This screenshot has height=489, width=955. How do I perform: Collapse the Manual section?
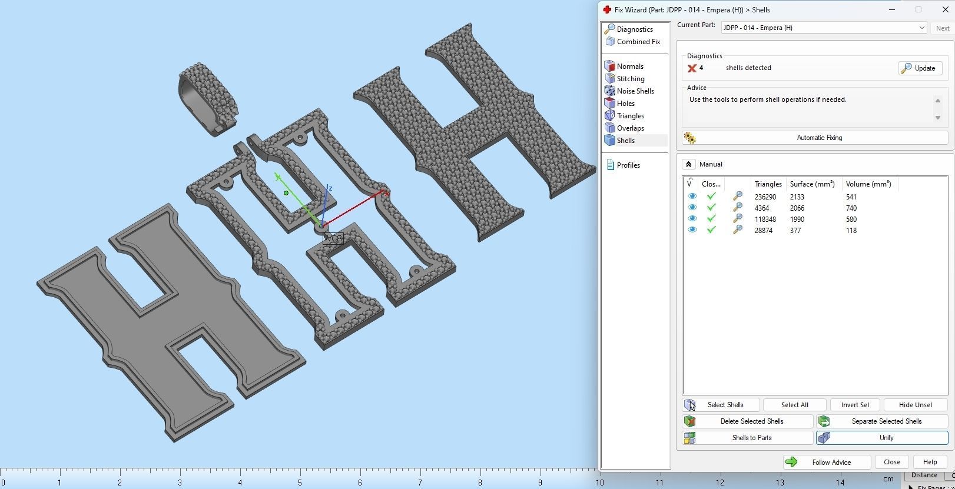click(x=688, y=164)
